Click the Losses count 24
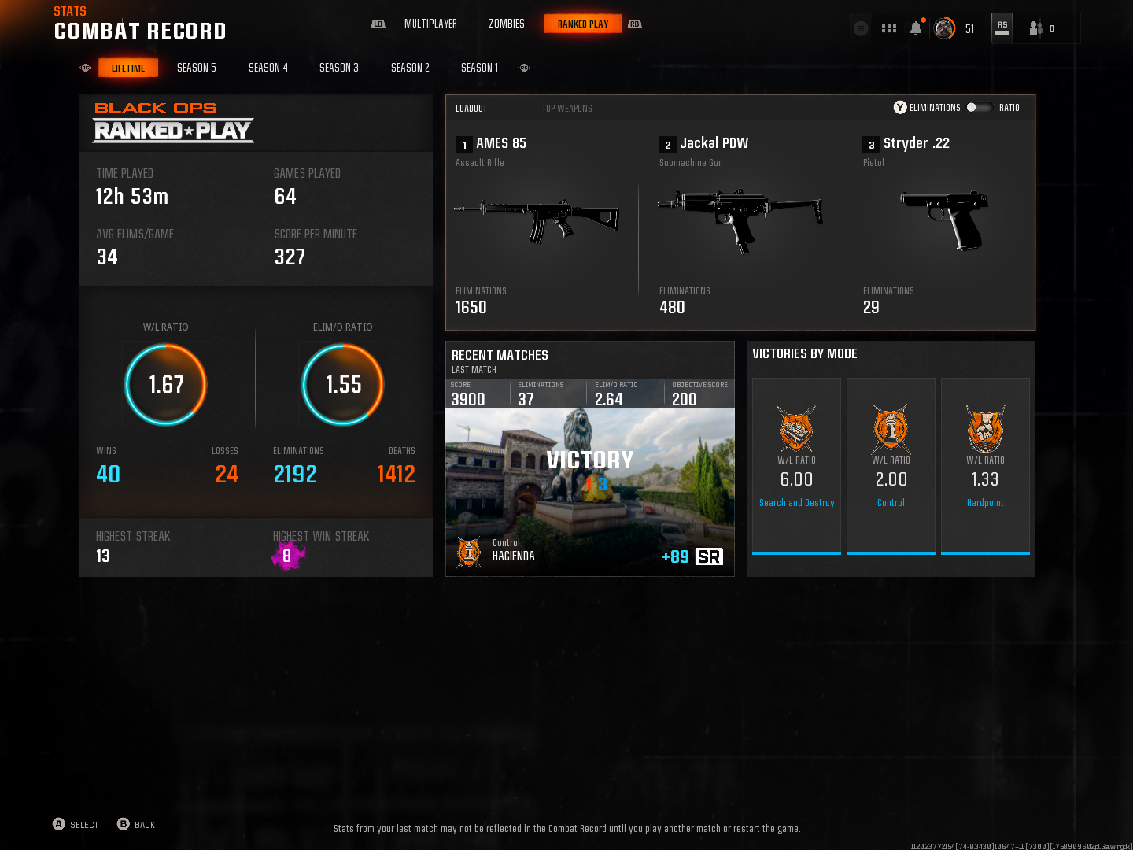This screenshot has height=850, width=1133. (227, 475)
